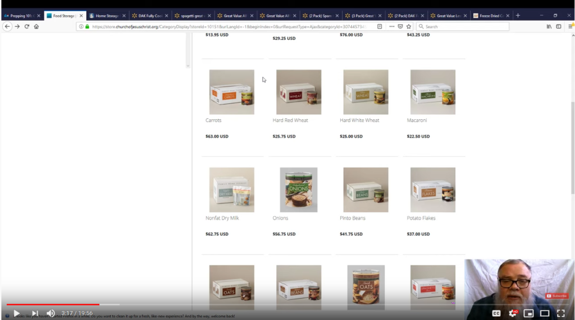Skip to the next video
The height and width of the screenshot is (320, 575).
[x=35, y=313]
